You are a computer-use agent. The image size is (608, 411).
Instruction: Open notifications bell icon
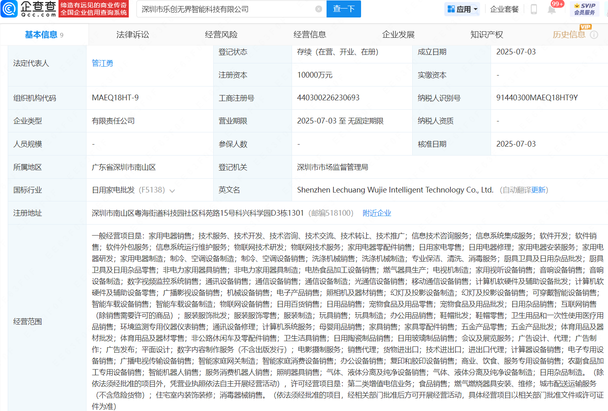(x=552, y=9)
